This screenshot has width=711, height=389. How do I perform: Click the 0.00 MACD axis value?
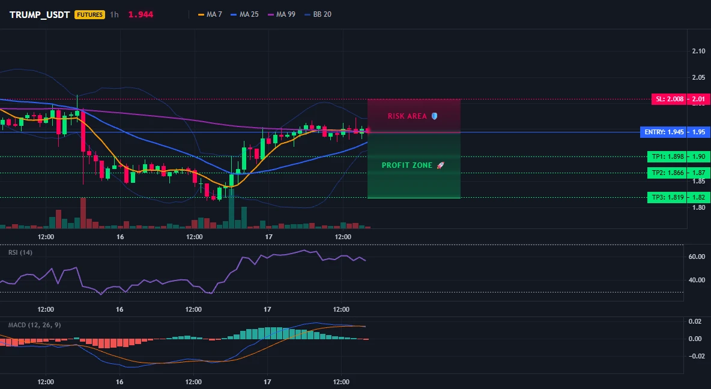(695, 339)
